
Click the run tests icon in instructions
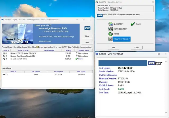[37, 47]
